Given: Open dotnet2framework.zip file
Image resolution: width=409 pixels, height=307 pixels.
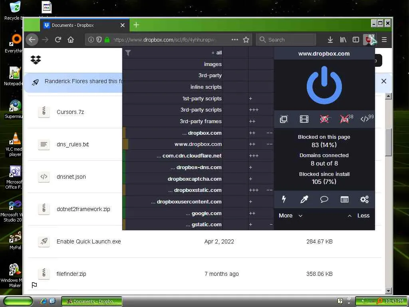Looking at the screenshot, I should click(83, 209).
